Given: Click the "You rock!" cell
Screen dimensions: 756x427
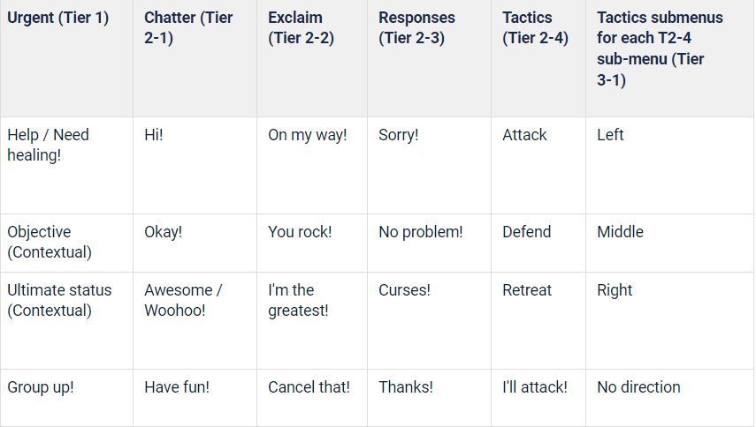Looking at the screenshot, I should (x=300, y=232).
